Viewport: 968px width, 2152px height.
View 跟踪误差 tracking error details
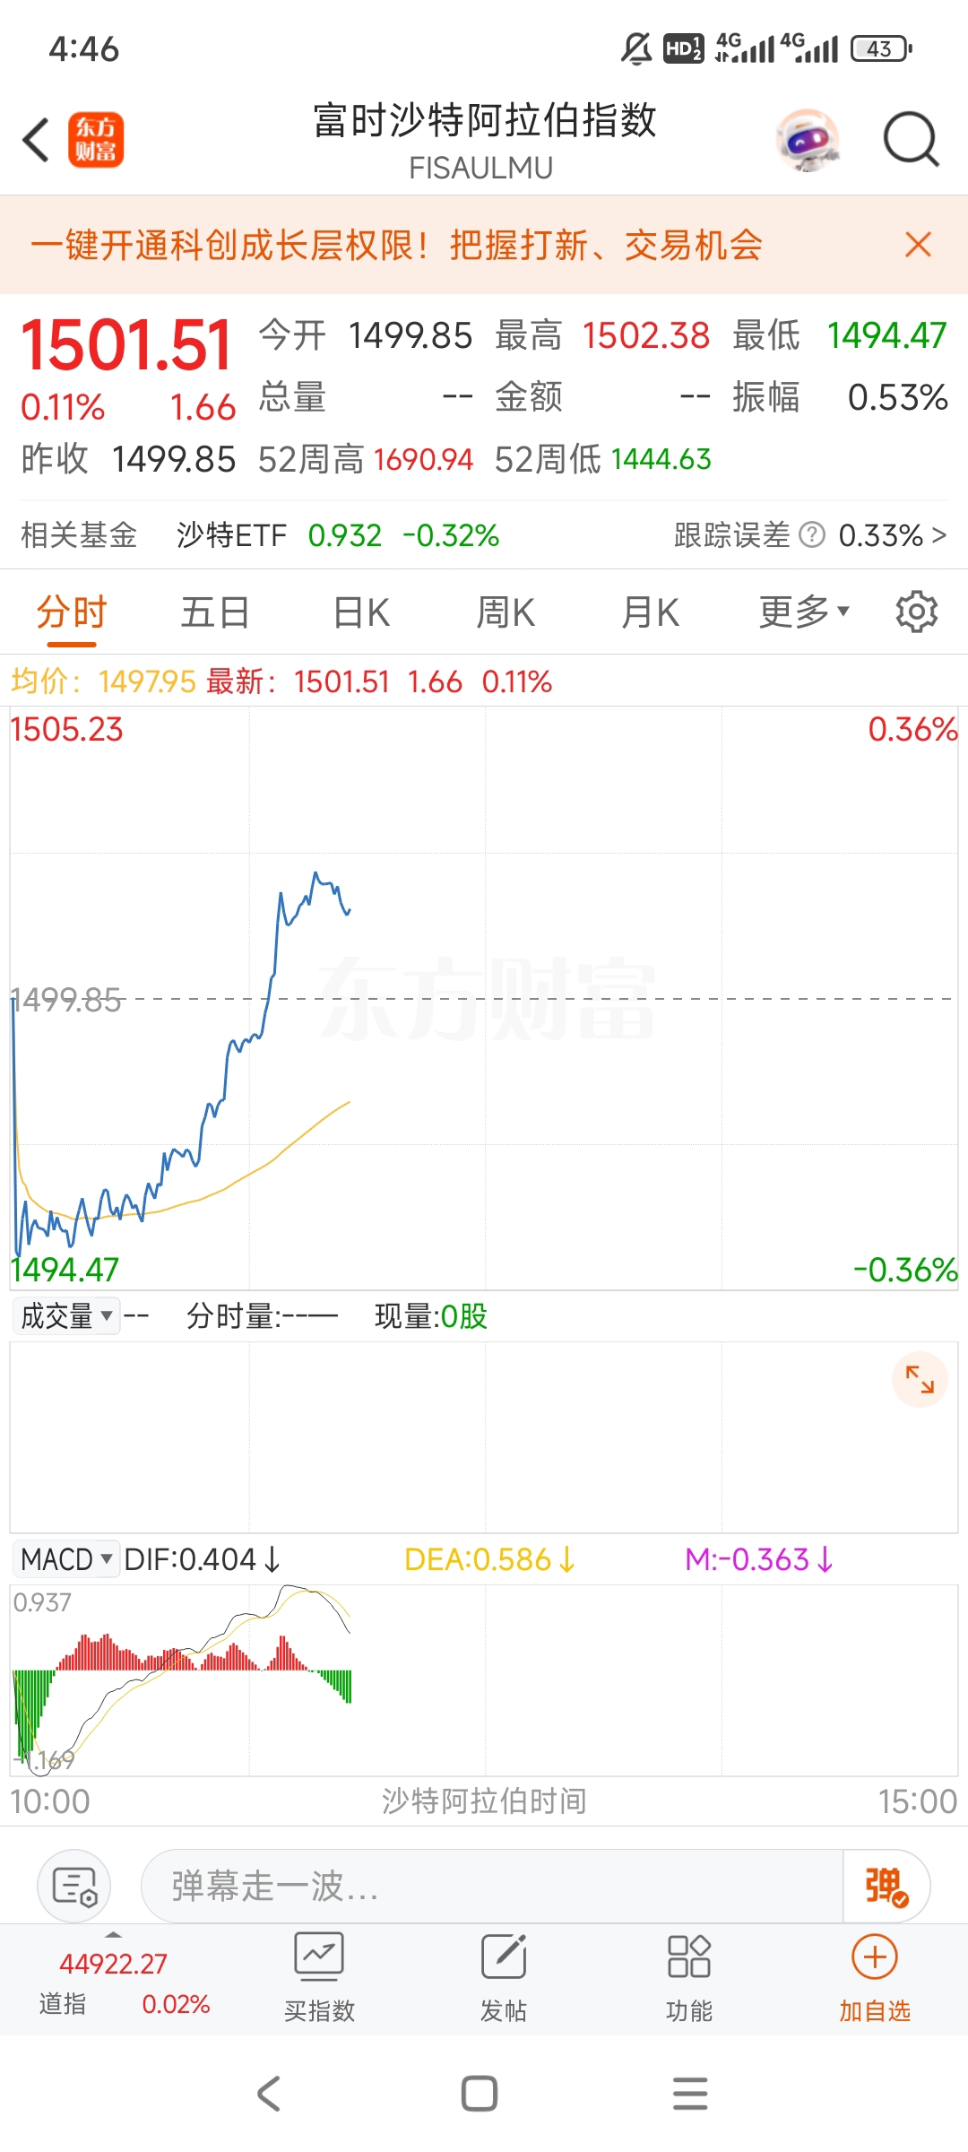point(809,535)
